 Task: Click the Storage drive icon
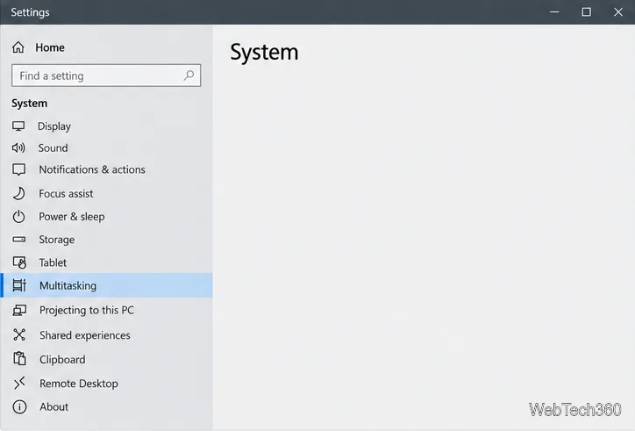tap(18, 240)
